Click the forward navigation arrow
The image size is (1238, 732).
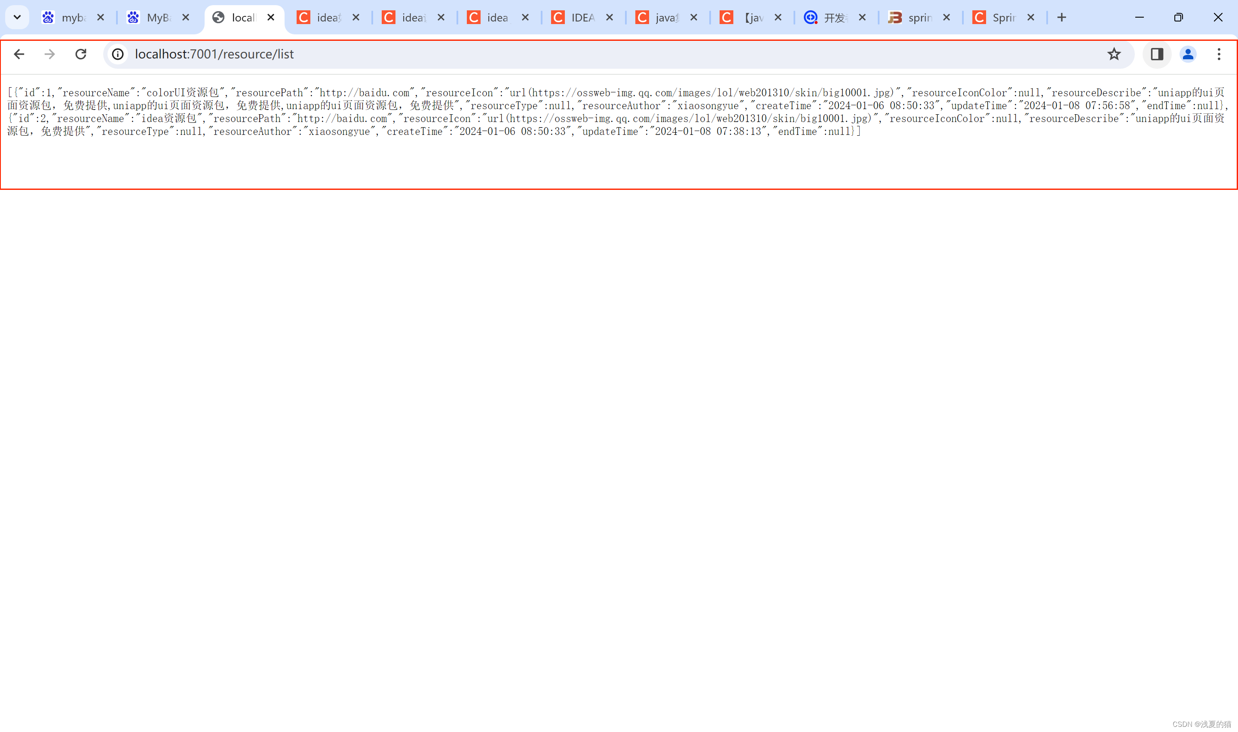coord(49,54)
